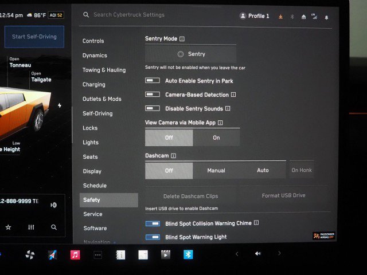Click the media panel search icon
Screen dimensions: 367x275
53,227
